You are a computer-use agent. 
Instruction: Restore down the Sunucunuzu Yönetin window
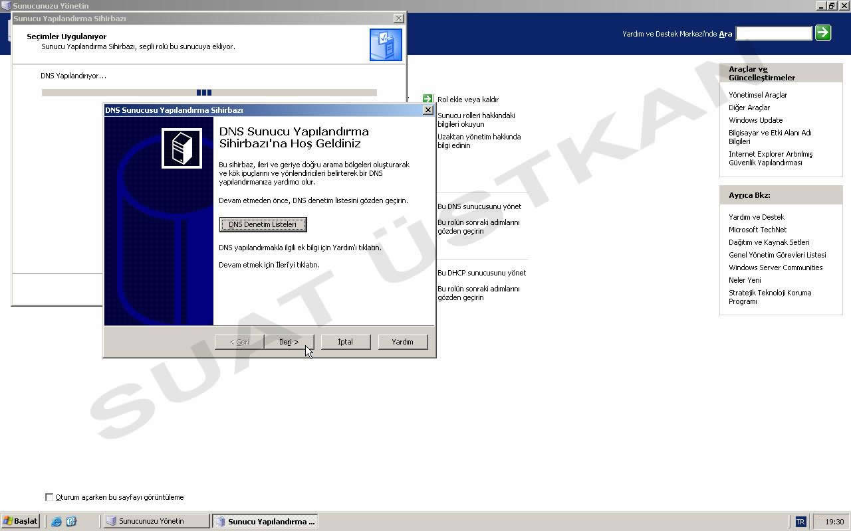[x=832, y=5]
